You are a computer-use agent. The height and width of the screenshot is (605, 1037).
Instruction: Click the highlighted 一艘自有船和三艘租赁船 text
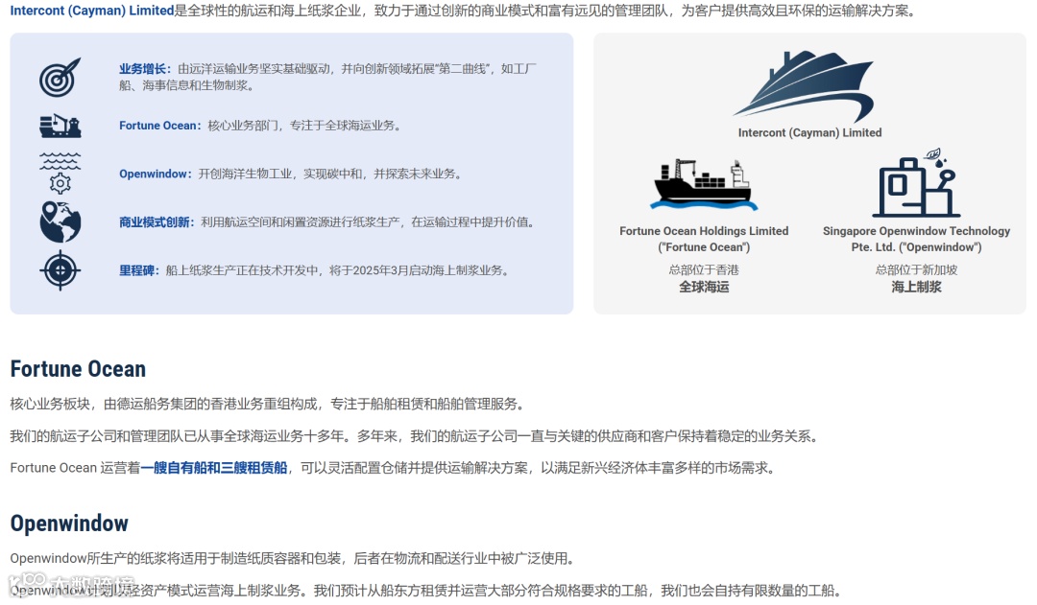pyautogui.click(x=213, y=468)
